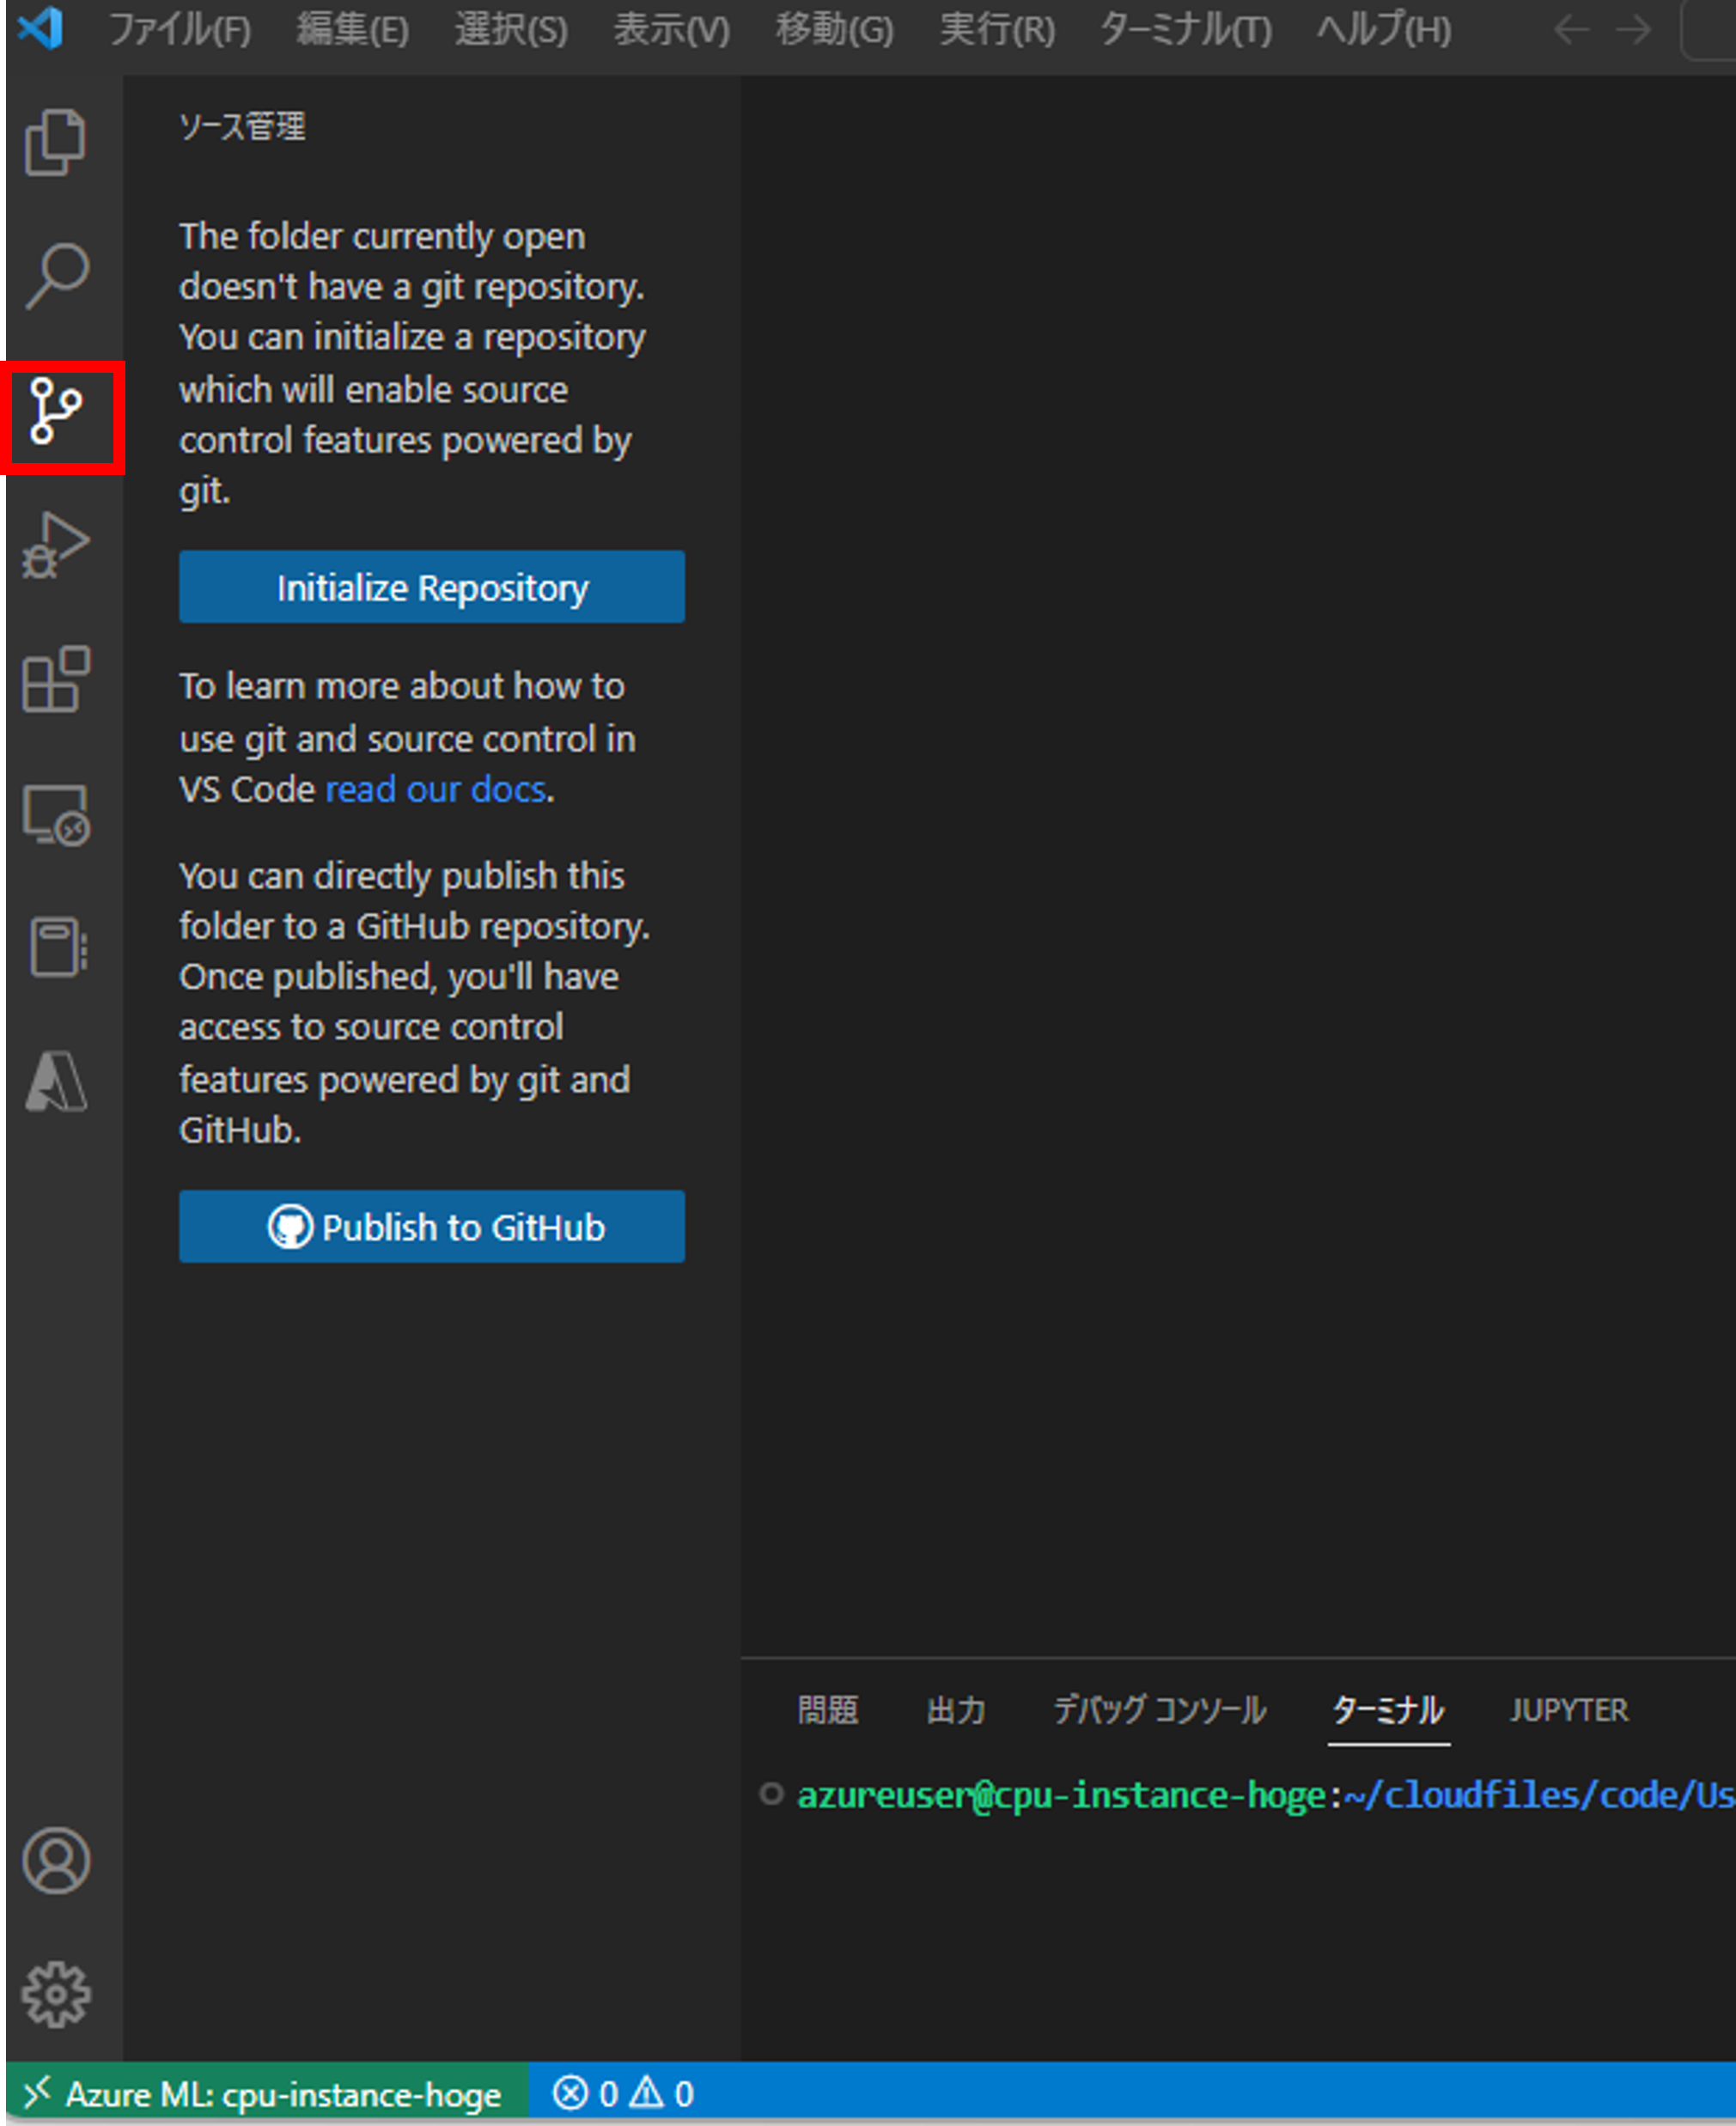
Task: Open the Run and Debug view
Action: (x=55, y=545)
